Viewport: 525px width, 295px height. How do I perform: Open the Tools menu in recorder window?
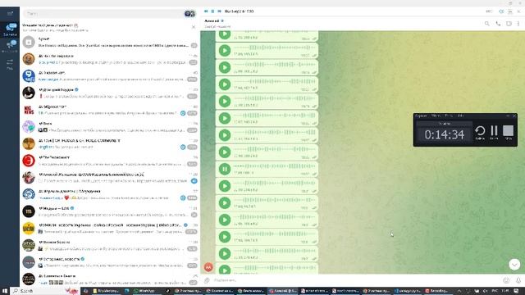click(449, 116)
